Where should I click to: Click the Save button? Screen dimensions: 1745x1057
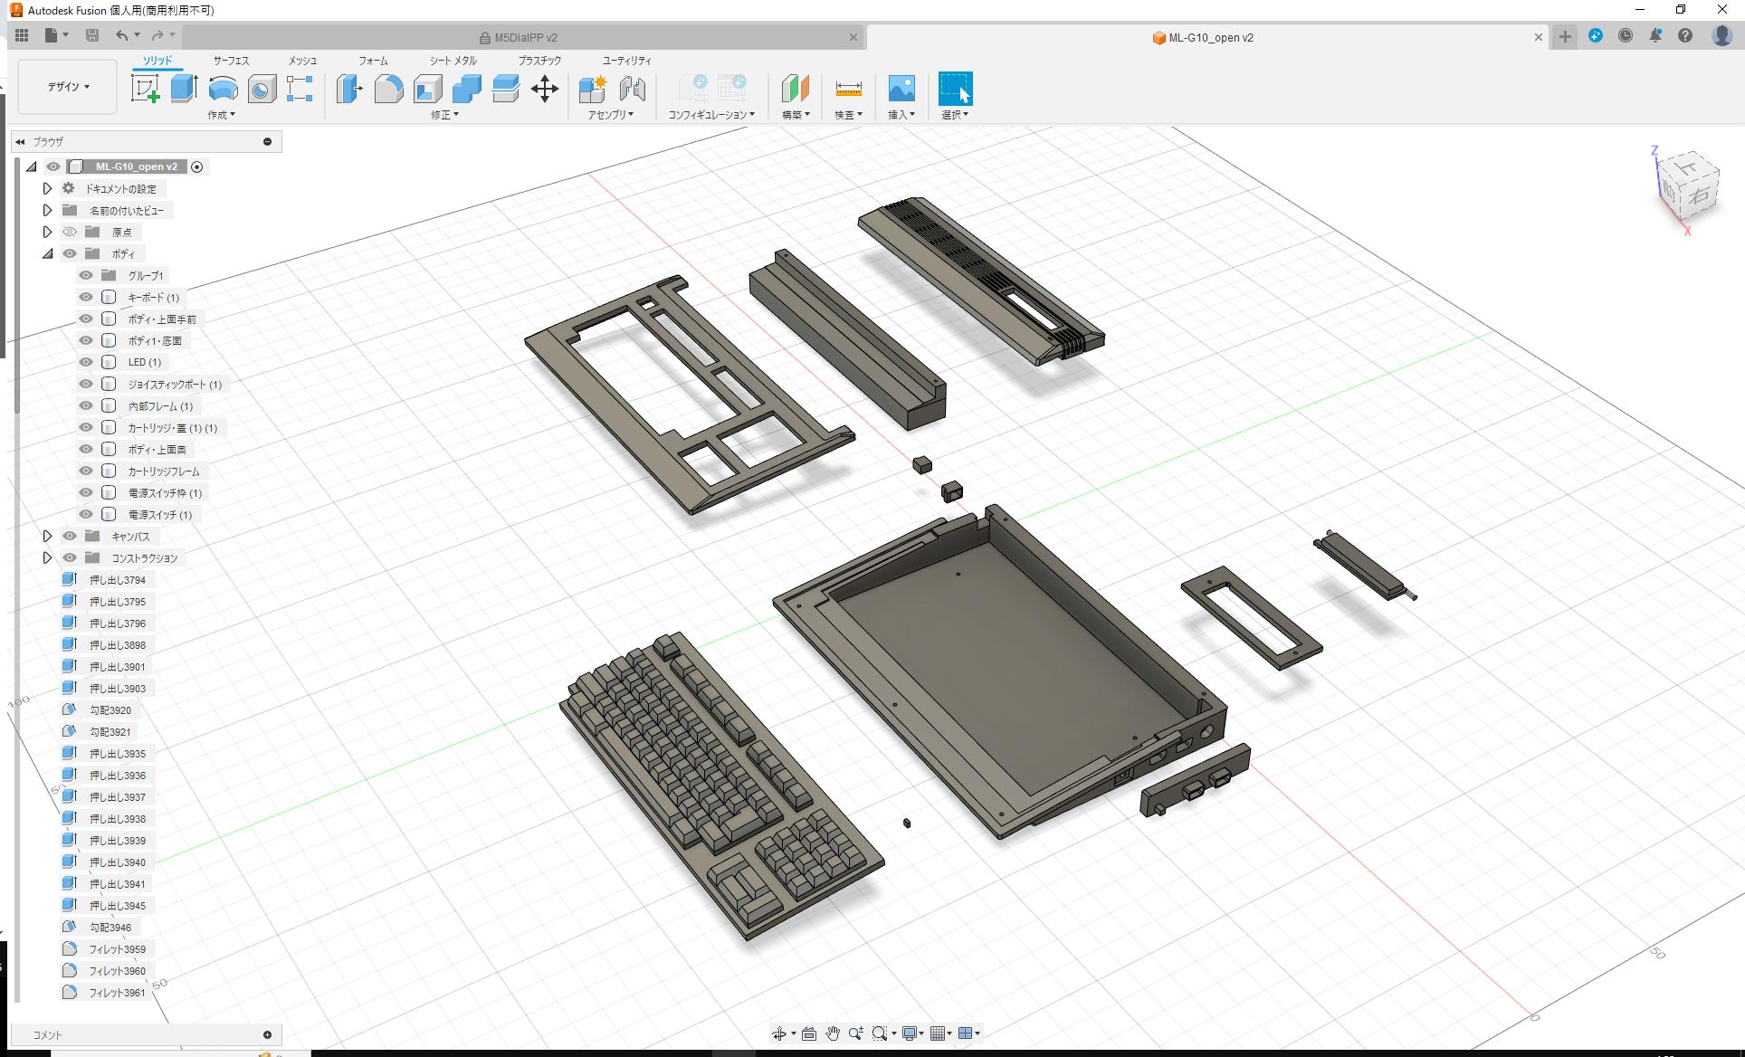pyautogui.click(x=92, y=34)
